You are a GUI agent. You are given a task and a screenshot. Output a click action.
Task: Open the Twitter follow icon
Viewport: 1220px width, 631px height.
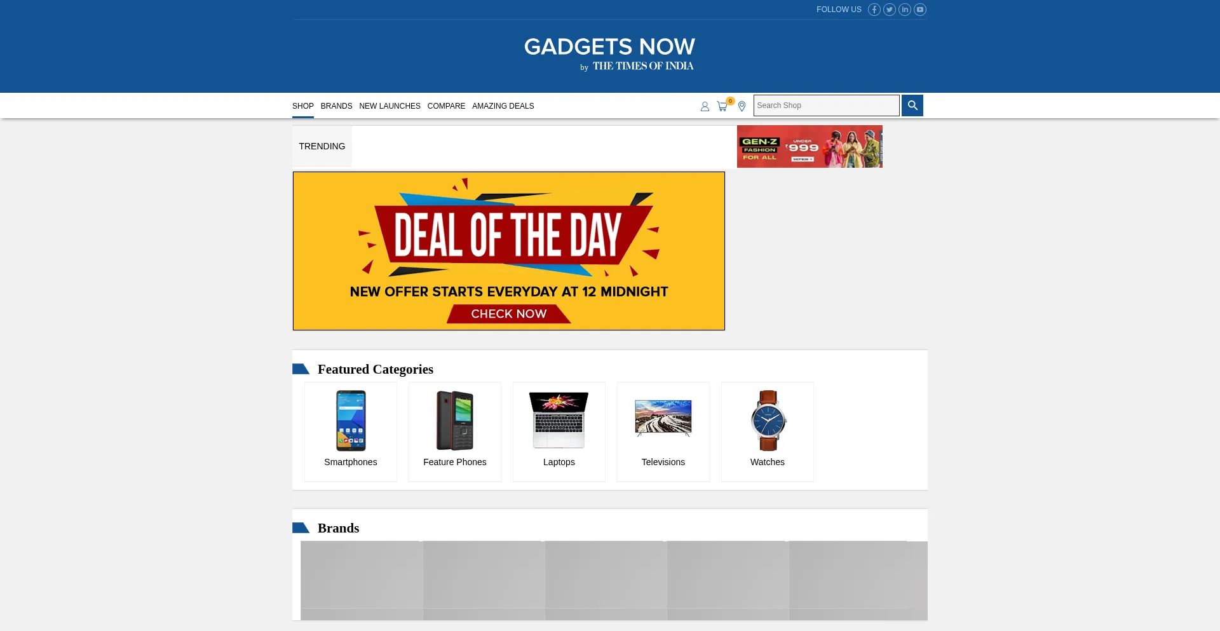click(x=890, y=10)
